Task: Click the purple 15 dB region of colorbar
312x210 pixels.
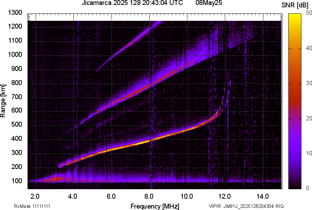Action: 295,136
